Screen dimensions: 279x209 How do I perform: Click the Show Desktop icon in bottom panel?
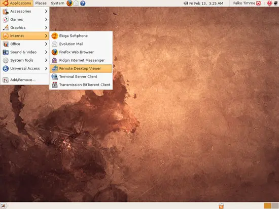3,205
